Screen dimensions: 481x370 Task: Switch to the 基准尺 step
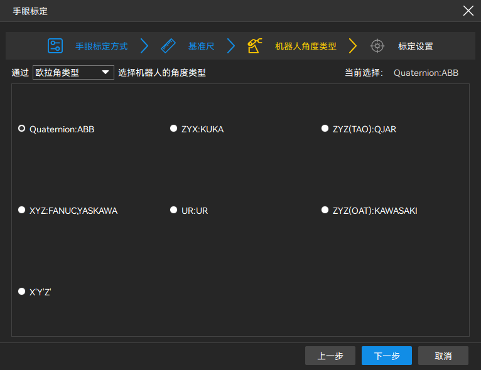click(201, 46)
